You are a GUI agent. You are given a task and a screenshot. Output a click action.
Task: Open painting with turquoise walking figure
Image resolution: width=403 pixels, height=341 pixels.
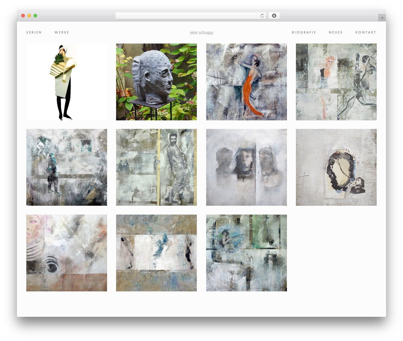pyautogui.click(x=67, y=167)
